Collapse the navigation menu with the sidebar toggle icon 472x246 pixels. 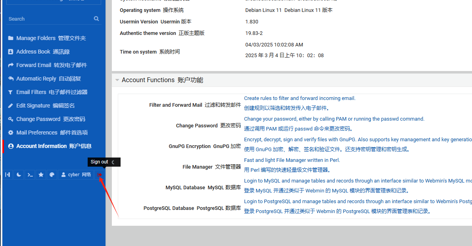[x=8, y=175]
